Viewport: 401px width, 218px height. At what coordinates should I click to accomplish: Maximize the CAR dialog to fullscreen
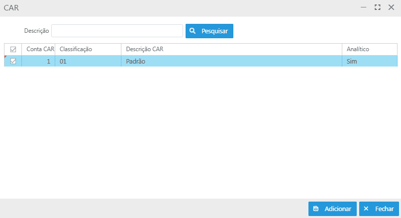pyautogui.click(x=377, y=7)
